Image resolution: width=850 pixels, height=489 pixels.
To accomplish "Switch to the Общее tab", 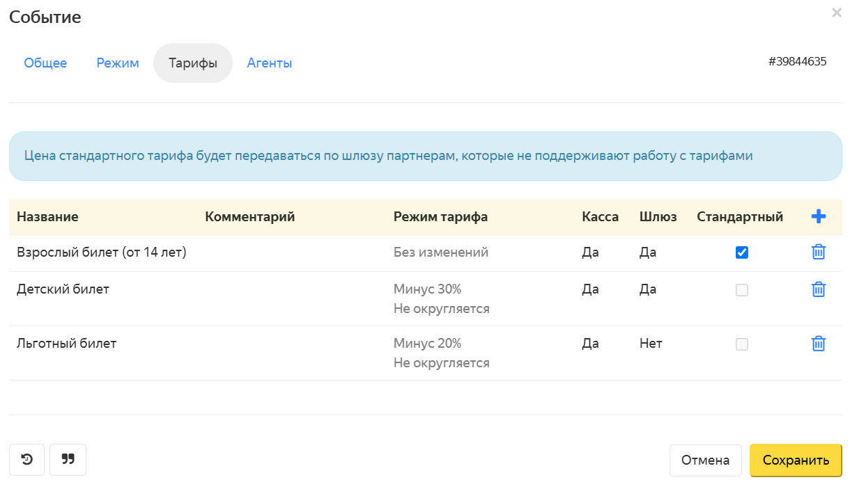I will 45,63.
